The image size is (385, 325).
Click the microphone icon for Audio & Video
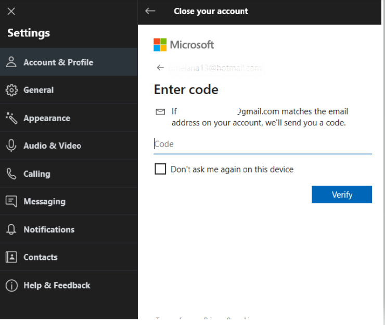click(11, 146)
